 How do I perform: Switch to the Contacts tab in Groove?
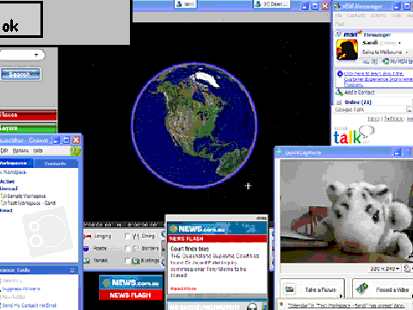click(55, 164)
